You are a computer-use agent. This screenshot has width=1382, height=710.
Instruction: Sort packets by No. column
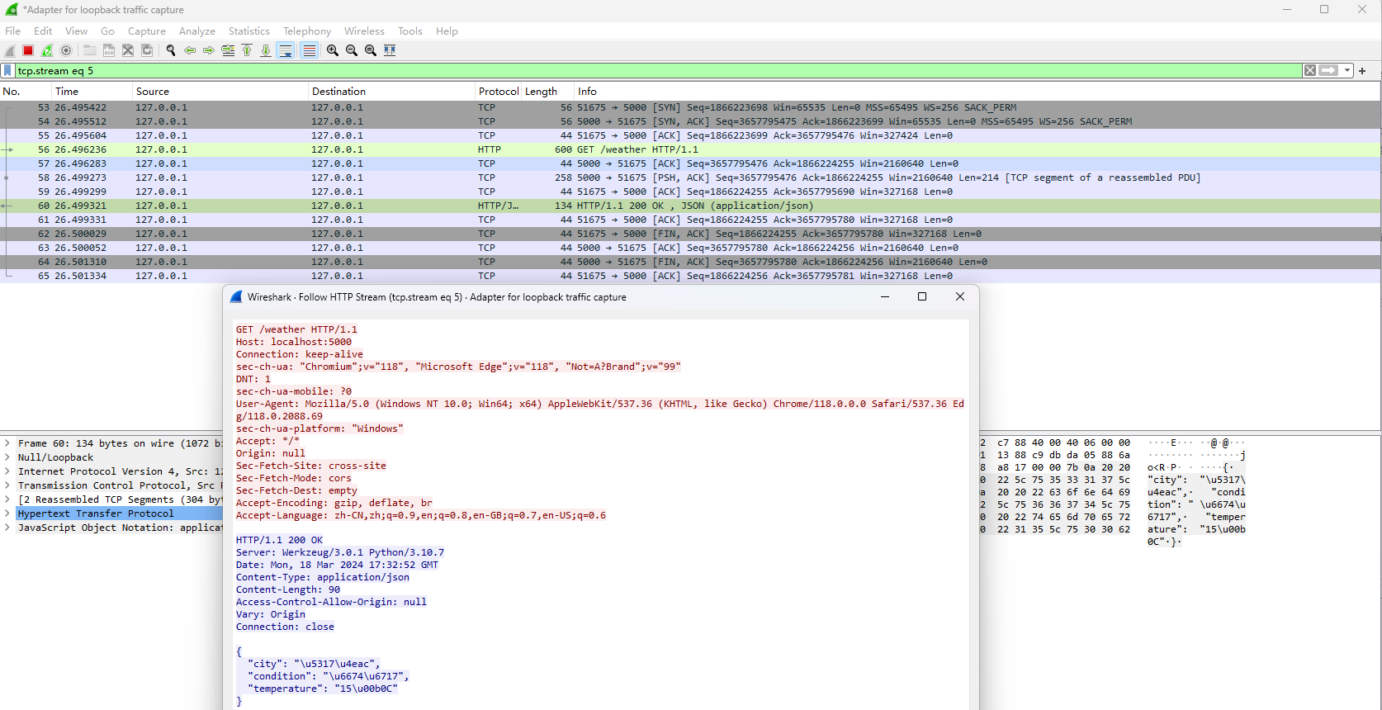[x=26, y=92]
